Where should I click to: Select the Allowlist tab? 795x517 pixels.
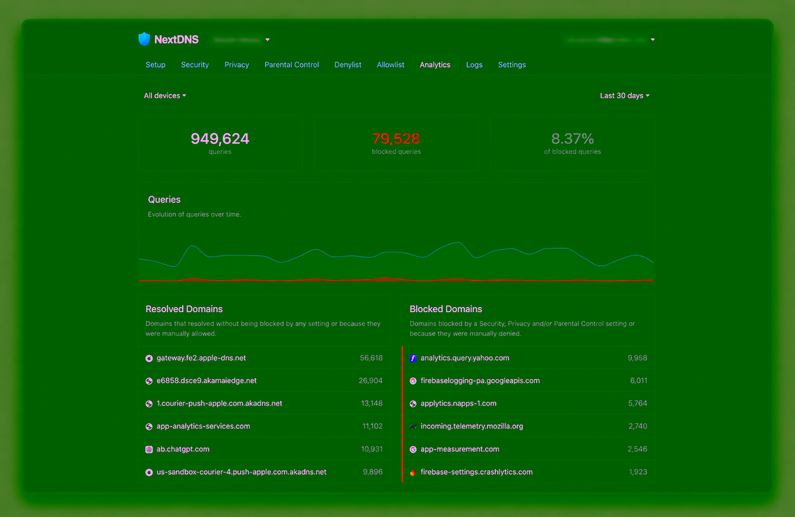pos(391,65)
